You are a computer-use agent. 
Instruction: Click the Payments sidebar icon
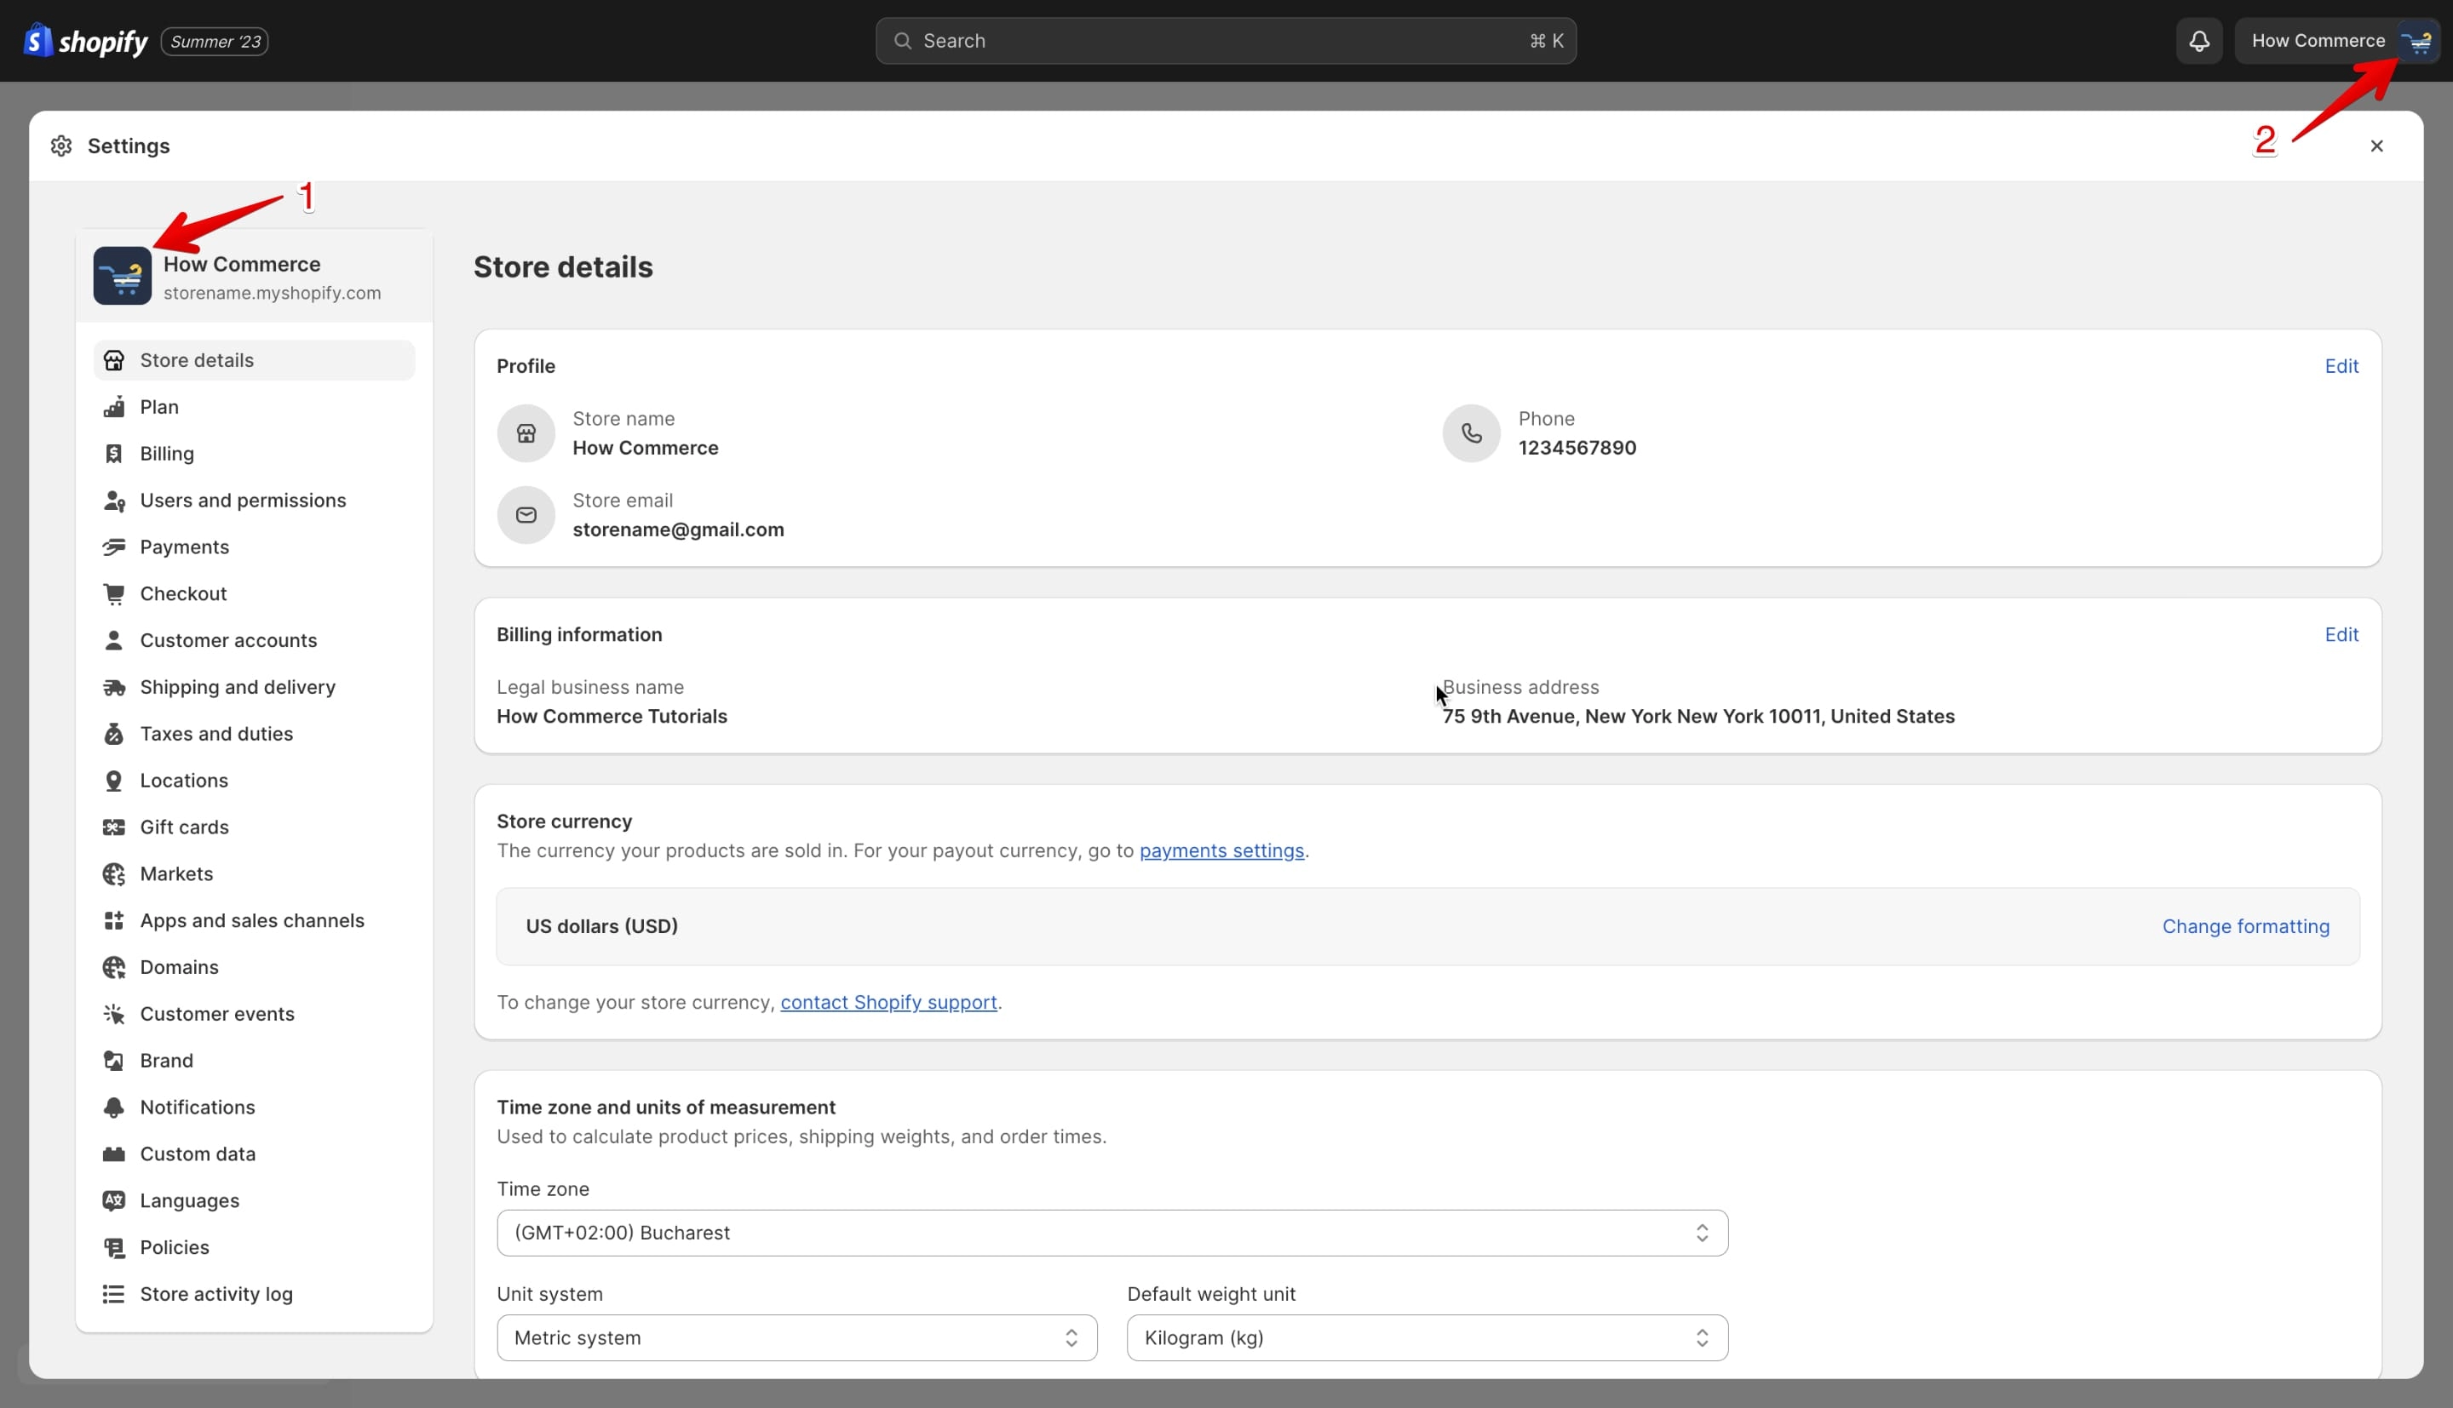113,547
